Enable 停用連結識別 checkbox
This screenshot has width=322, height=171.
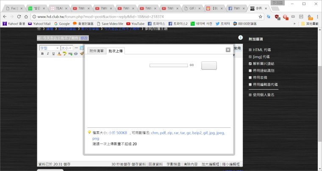pyautogui.click(x=250, y=71)
